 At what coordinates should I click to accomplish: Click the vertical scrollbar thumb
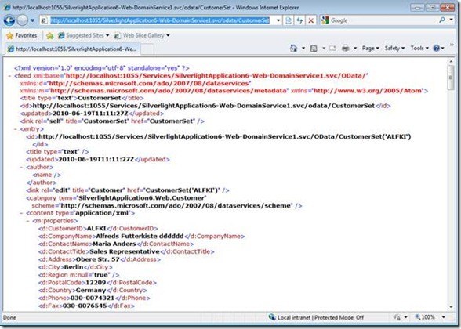point(451,78)
